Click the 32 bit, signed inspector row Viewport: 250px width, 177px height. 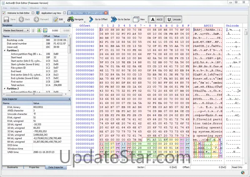coord(36,132)
